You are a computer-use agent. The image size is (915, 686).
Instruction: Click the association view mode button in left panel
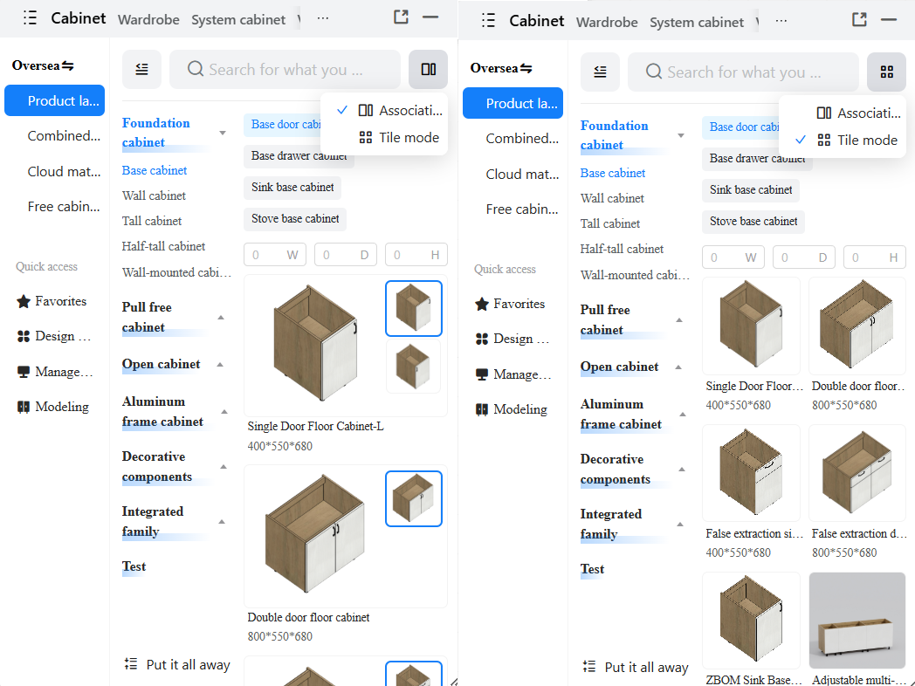pyautogui.click(x=429, y=70)
